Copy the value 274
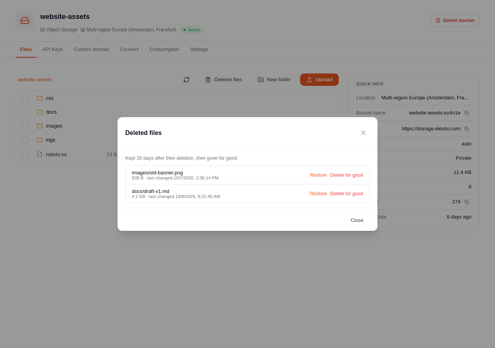495x348 pixels. pos(467,202)
